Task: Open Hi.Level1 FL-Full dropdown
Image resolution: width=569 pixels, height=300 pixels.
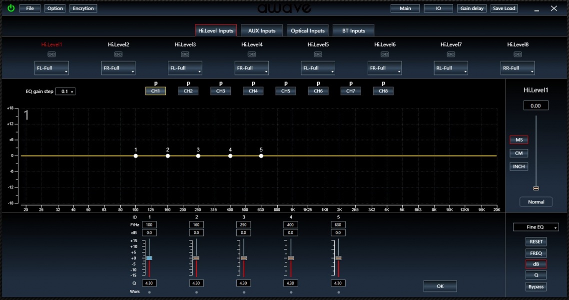Action: pyautogui.click(x=51, y=68)
